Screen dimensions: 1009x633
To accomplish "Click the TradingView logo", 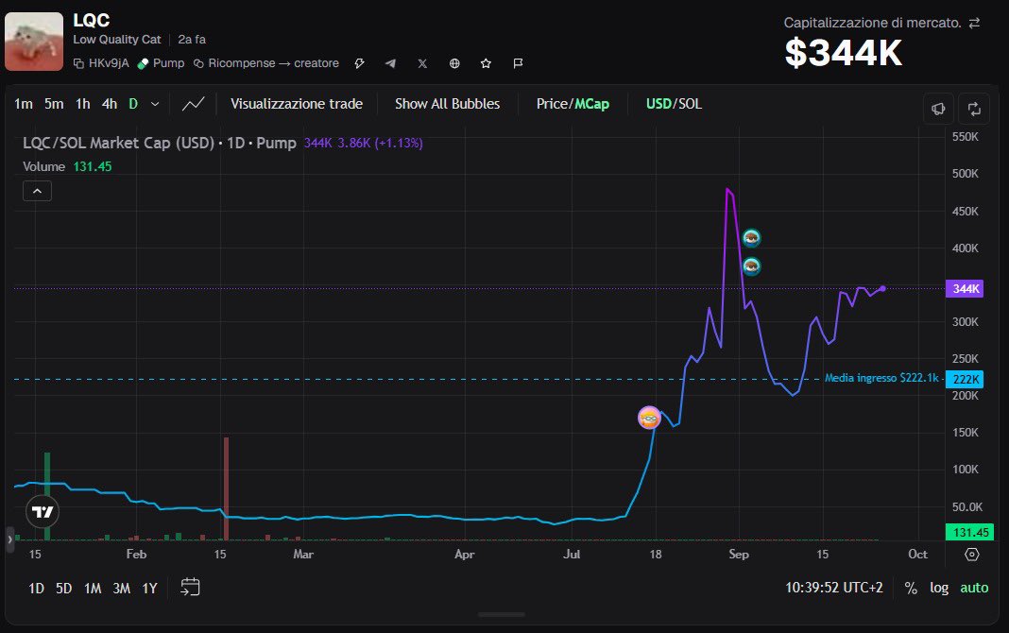I will pyautogui.click(x=43, y=512).
